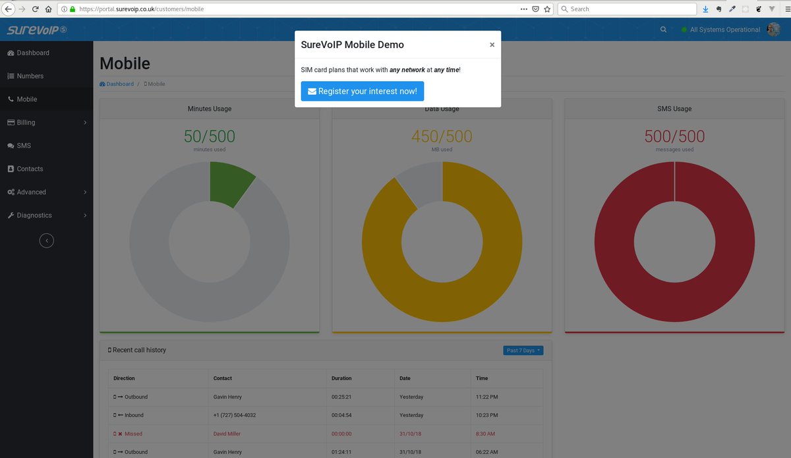This screenshot has height=458, width=791.
Task: Expand the Advanced sidebar submenu
Action: (x=46, y=192)
